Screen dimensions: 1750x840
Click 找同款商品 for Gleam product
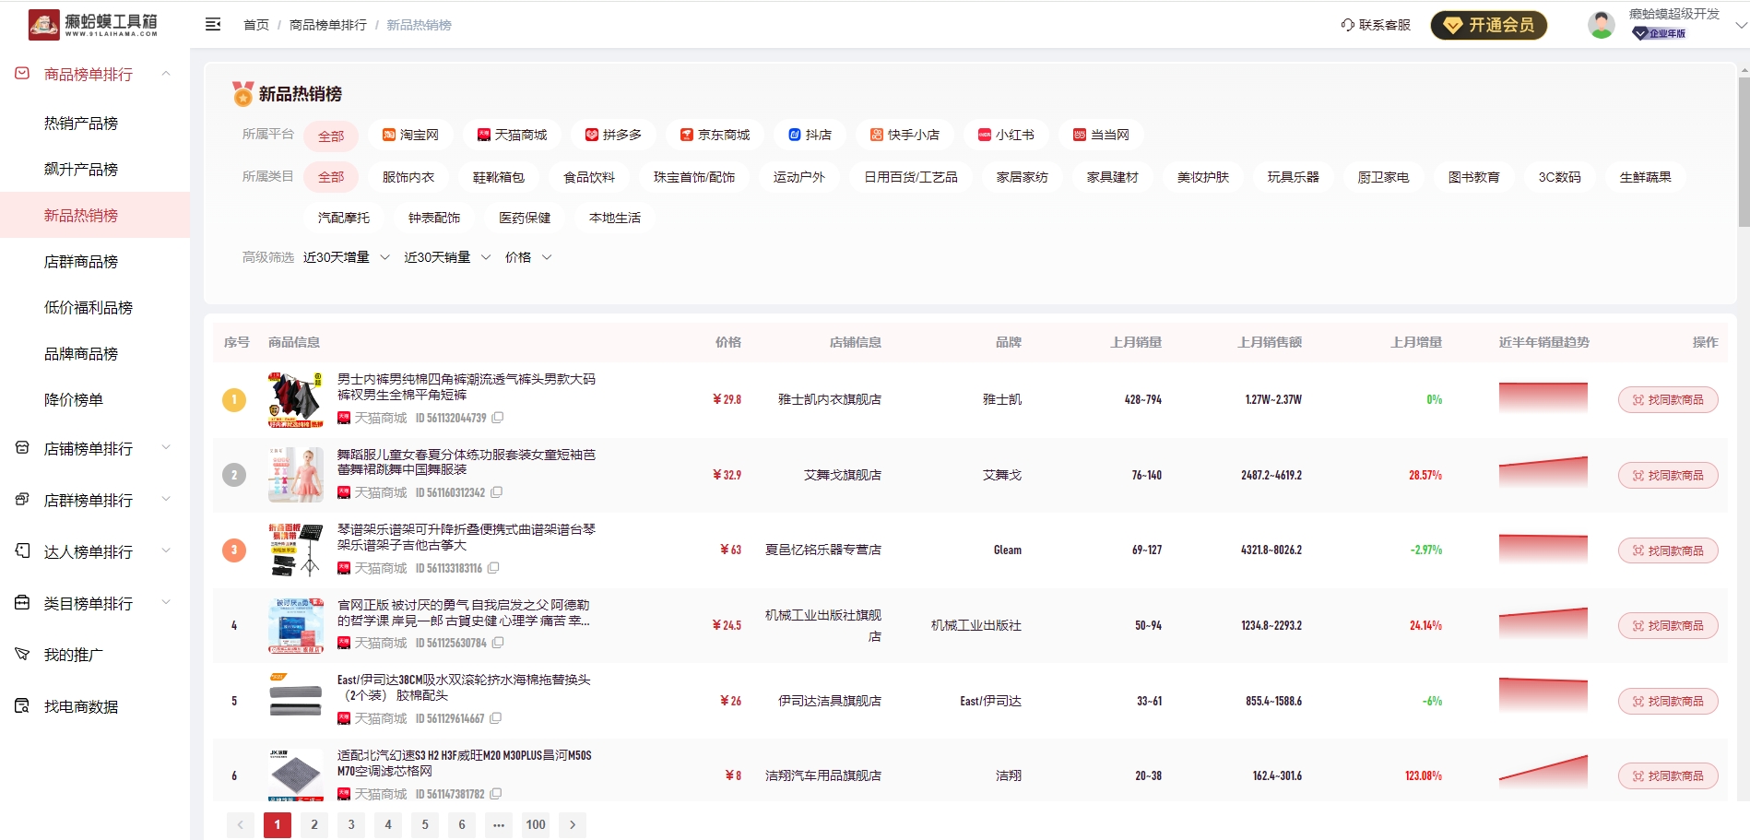[1668, 550]
